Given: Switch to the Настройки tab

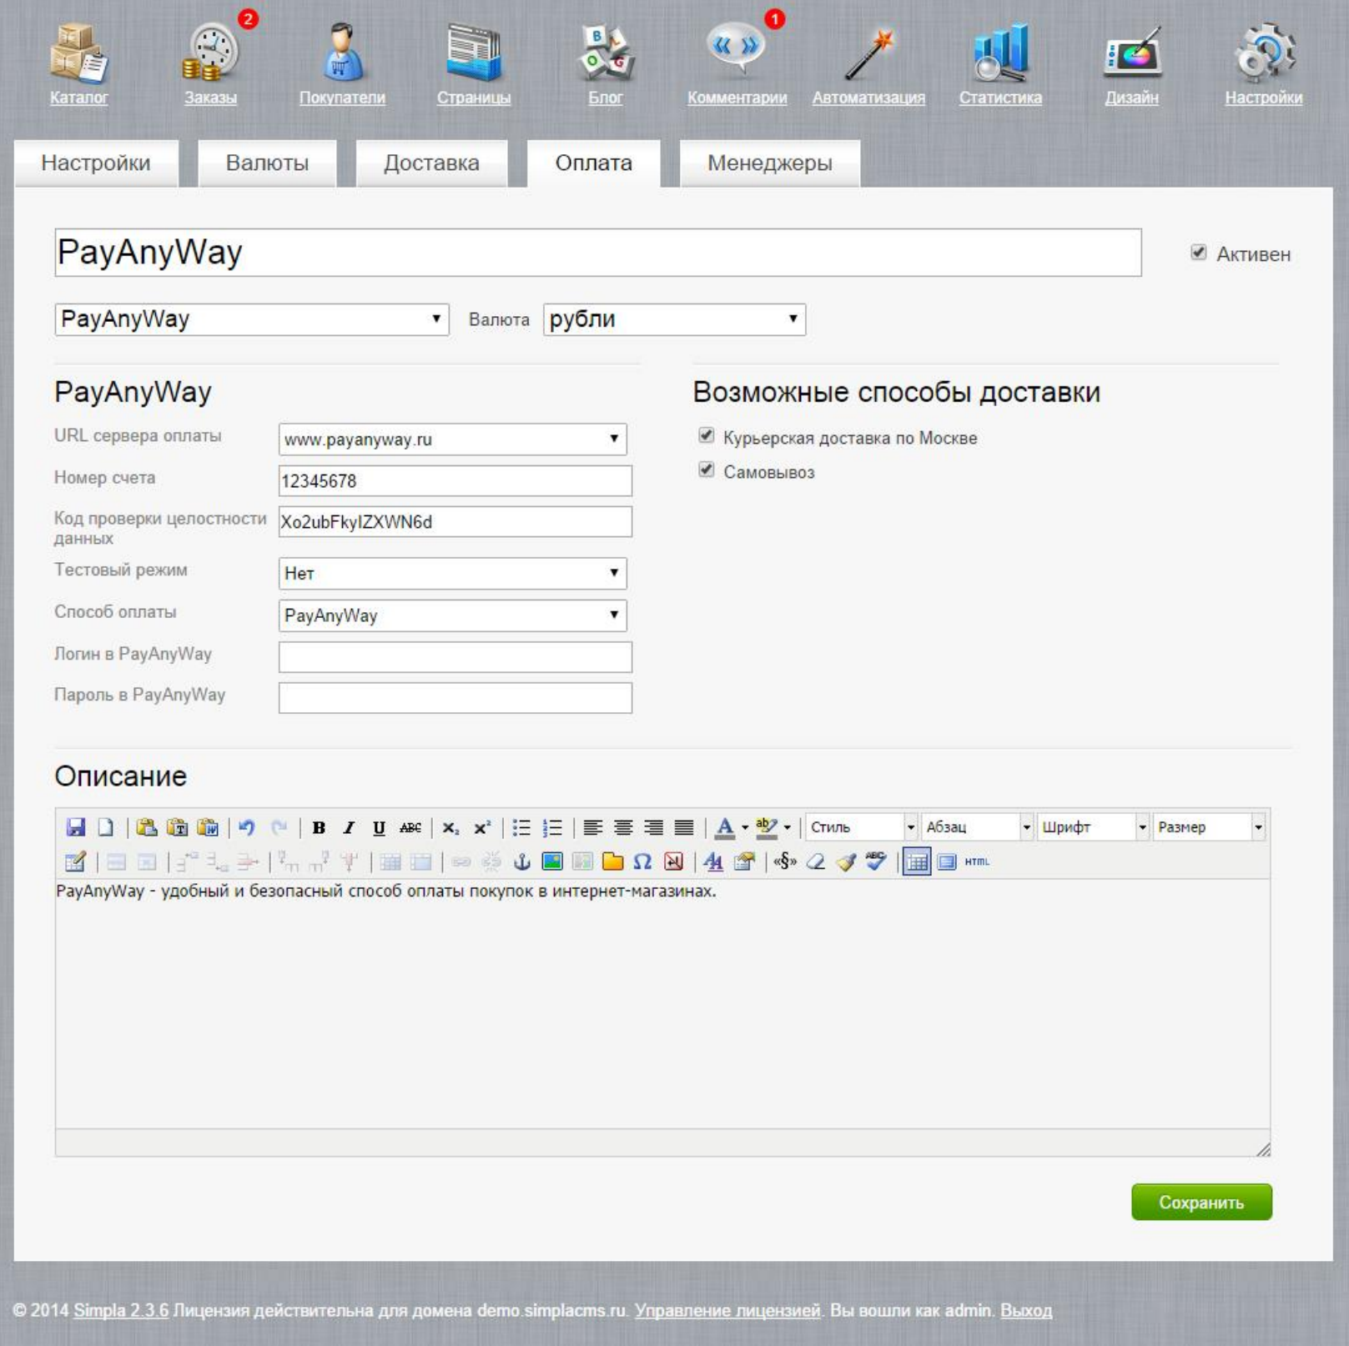Looking at the screenshot, I should click(96, 163).
